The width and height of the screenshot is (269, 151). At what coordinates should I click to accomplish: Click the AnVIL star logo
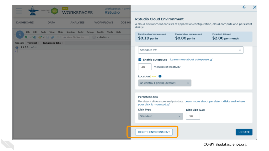(x=33, y=11)
